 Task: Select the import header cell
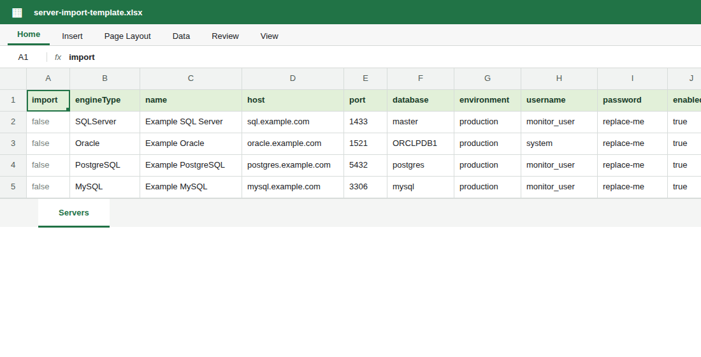tap(48, 100)
